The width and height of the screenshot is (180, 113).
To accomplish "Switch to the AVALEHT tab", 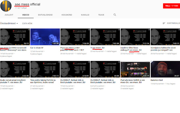I will (7, 14).
